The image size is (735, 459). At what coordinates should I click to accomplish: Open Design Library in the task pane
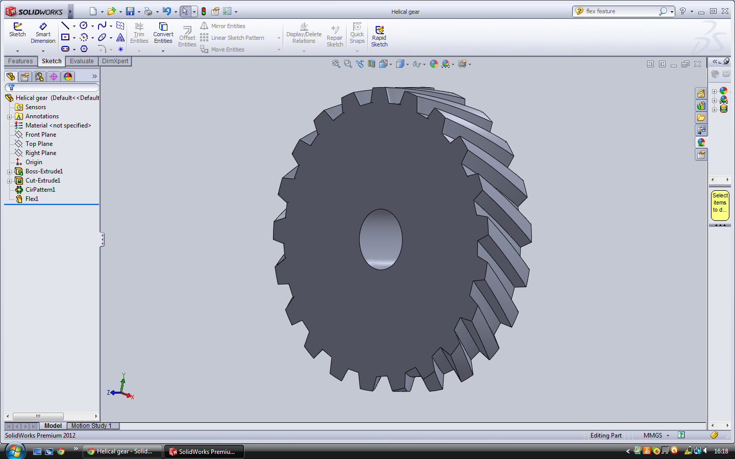701,106
